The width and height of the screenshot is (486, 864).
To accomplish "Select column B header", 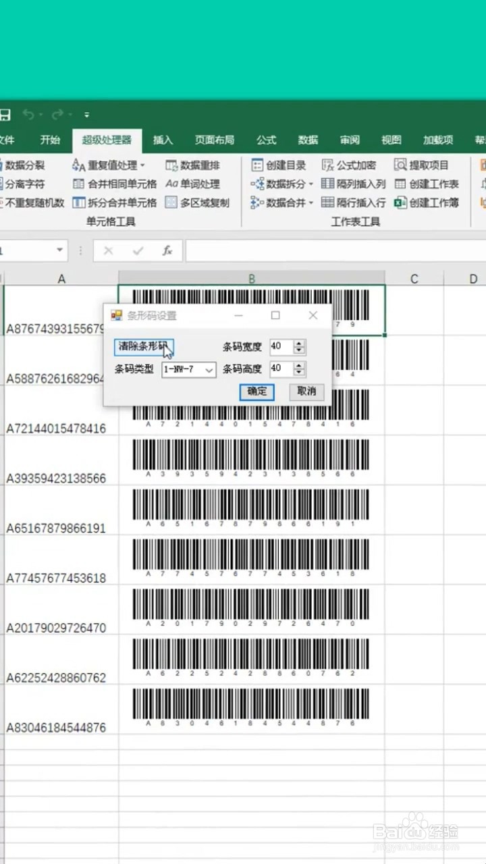I will pos(252,278).
